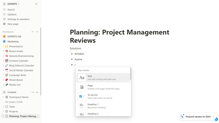Select the Heading 1 block option
Viewport: 219px width, 123px height.
(103, 106)
